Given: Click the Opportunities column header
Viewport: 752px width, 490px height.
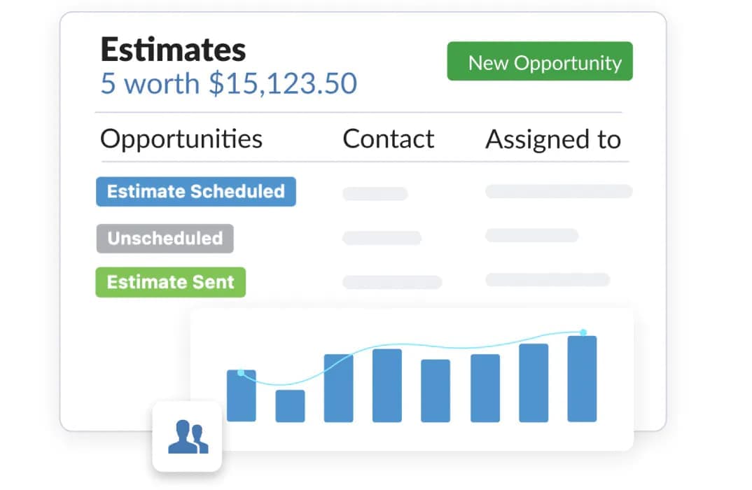Looking at the screenshot, I should tap(181, 139).
